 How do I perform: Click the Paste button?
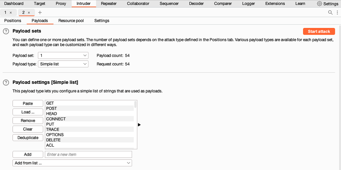point(28,104)
